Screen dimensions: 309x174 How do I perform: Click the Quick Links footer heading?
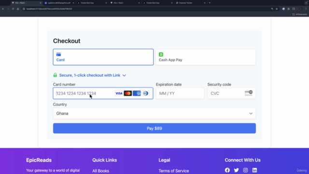click(x=105, y=160)
